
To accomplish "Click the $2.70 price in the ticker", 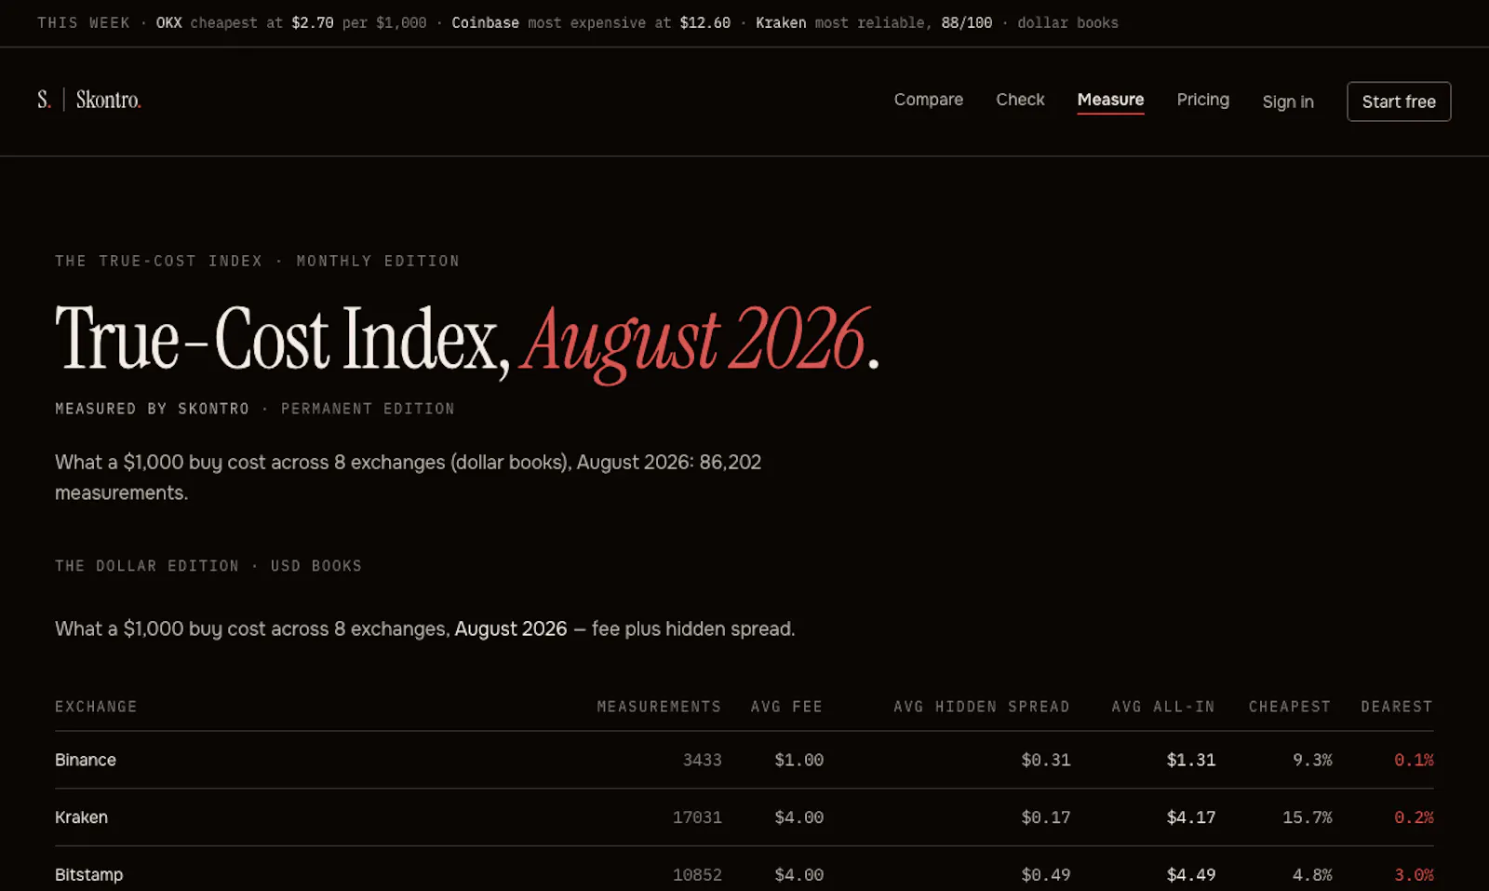I will (x=313, y=22).
